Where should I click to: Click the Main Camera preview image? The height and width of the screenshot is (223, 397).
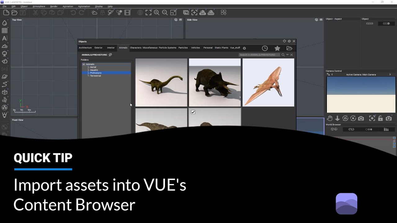coord(361,95)
